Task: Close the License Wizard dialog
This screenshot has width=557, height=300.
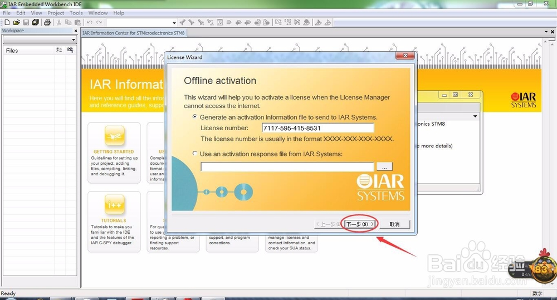Action: pyautogui.click(x=405, y=56)
